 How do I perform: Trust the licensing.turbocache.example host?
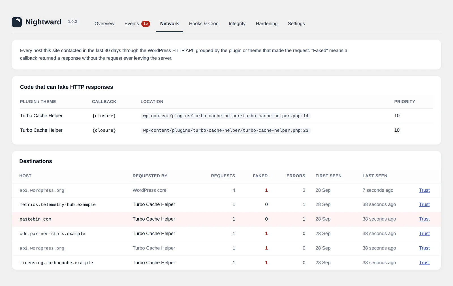click(x=424, y=263)
